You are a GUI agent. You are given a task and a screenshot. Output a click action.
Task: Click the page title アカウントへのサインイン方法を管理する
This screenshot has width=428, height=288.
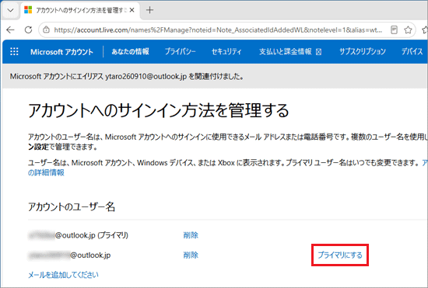coord(158,110)
